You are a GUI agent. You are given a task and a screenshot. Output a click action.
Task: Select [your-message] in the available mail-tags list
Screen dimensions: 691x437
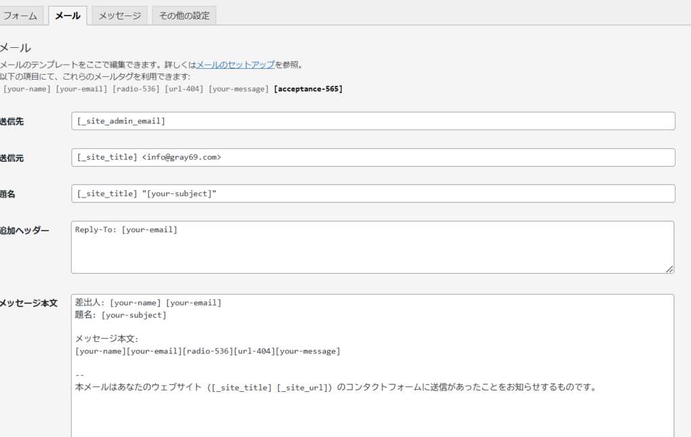pos(239,89)
